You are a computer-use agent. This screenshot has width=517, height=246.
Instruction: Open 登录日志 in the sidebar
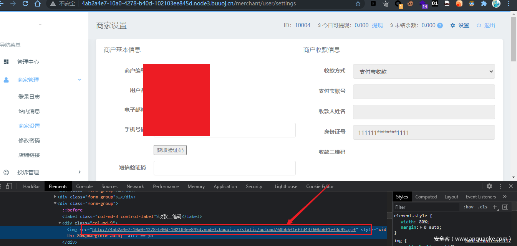click(x=29, y=97)
